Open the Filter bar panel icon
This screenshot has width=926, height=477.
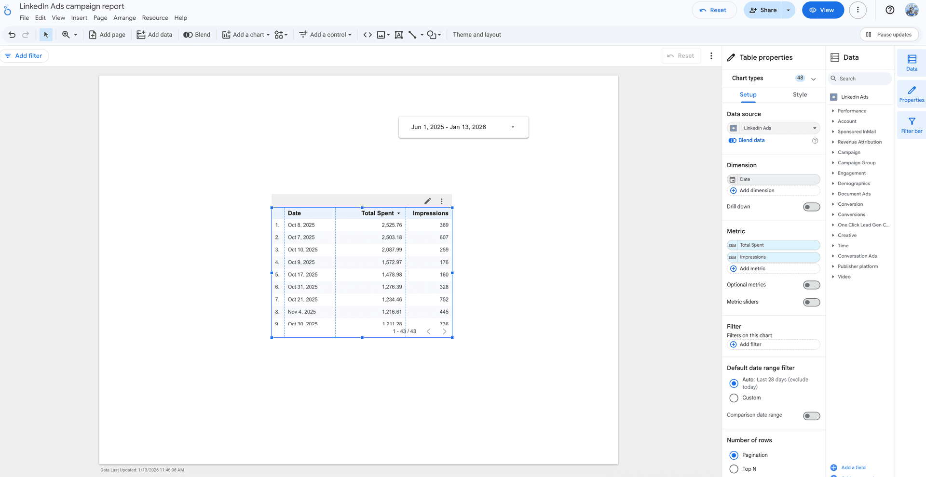point(911,124)
